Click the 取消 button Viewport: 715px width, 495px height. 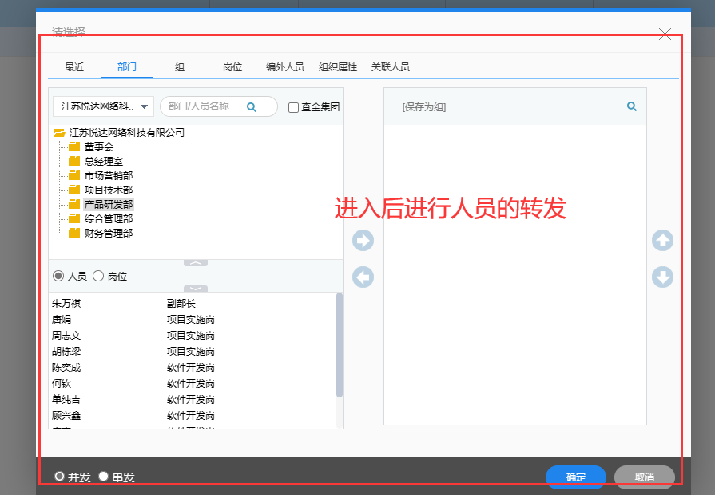click(x=644, y=477)
